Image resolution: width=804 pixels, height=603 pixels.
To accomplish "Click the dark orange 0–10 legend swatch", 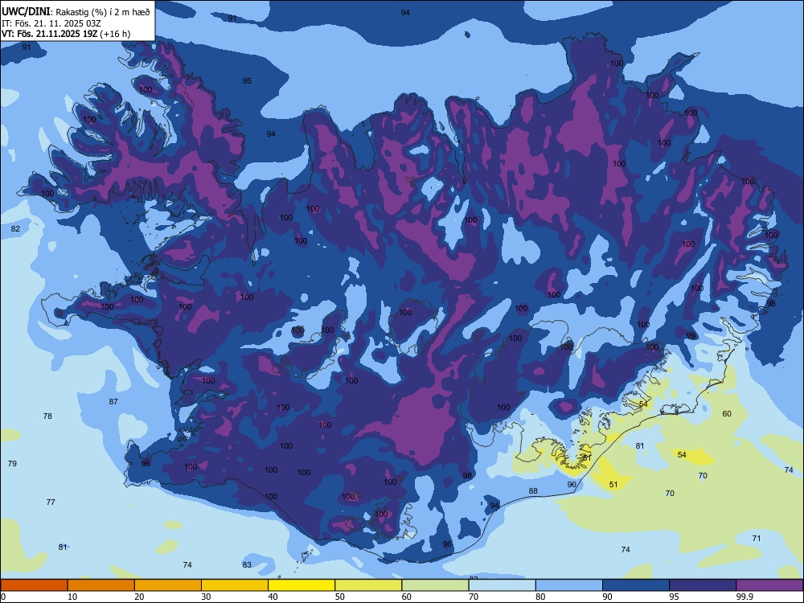I will (34, 585).
